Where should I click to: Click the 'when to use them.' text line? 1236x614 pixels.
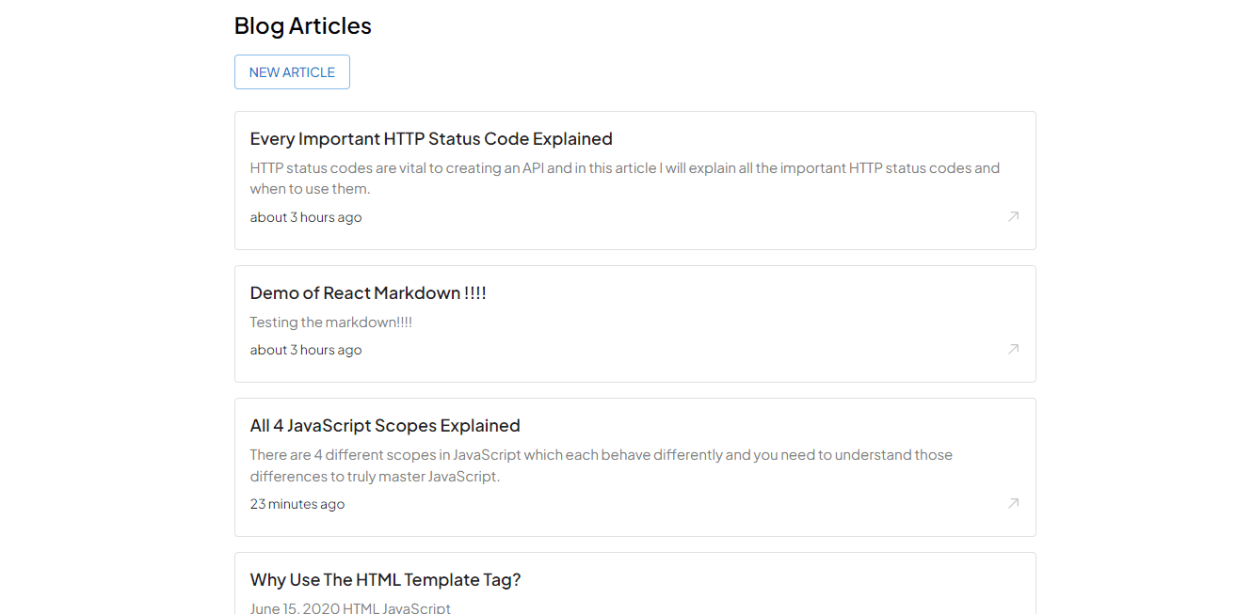(x=311, y=189)
